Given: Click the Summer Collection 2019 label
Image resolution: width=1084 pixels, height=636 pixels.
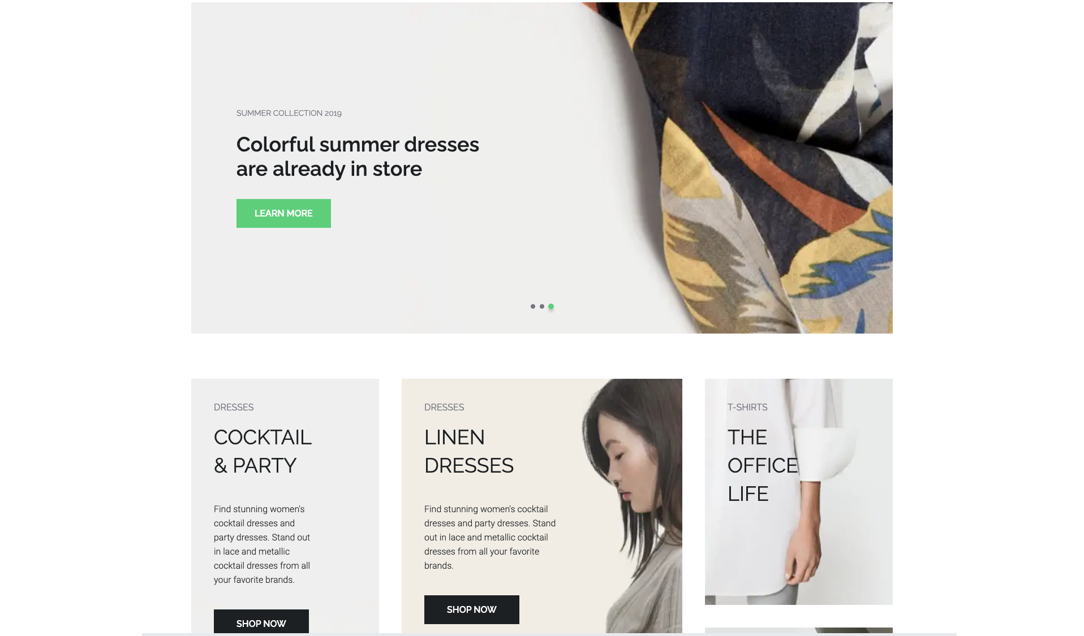Looking at the screenshot, I should coord(289,113).
